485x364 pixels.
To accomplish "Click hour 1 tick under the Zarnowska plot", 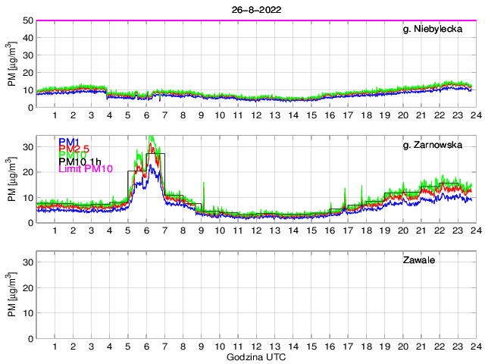I will 55,231.
